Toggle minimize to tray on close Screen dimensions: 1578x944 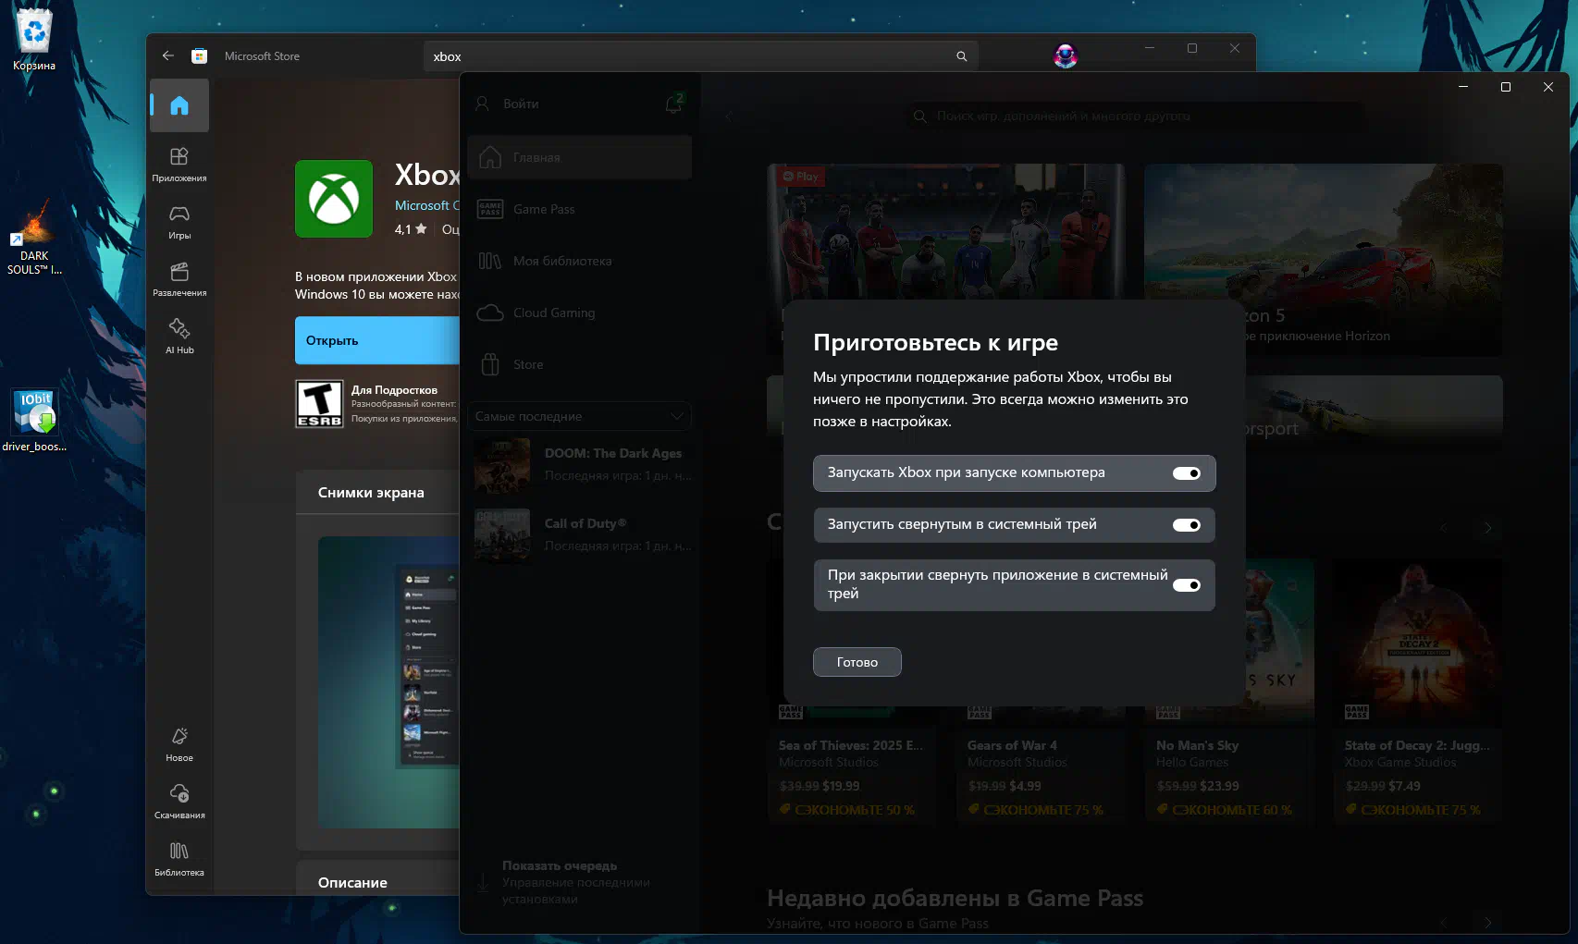tap(1186, 585)
